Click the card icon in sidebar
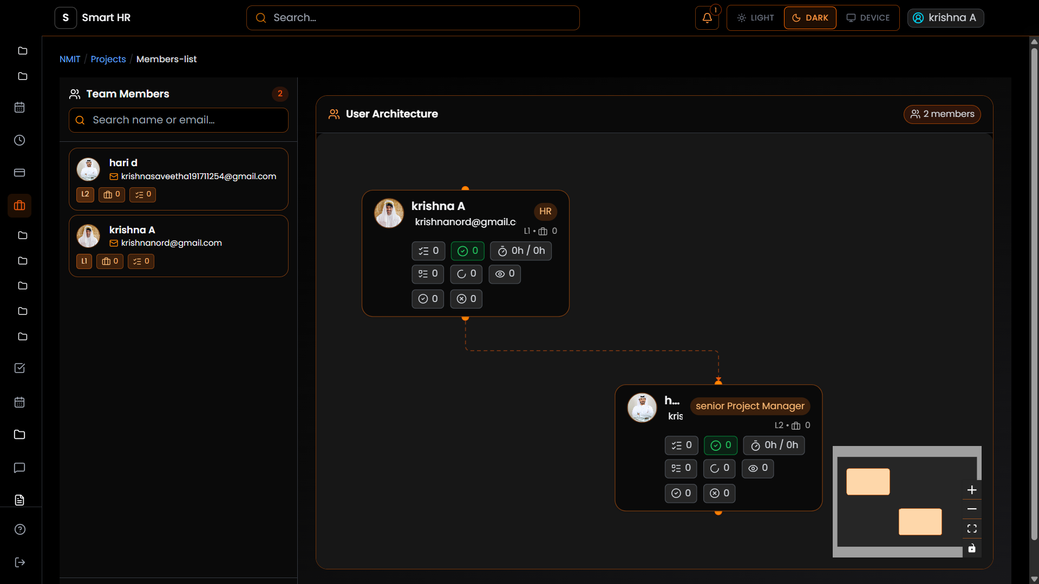The image size is (1039, 584). (x=19, y=173)
